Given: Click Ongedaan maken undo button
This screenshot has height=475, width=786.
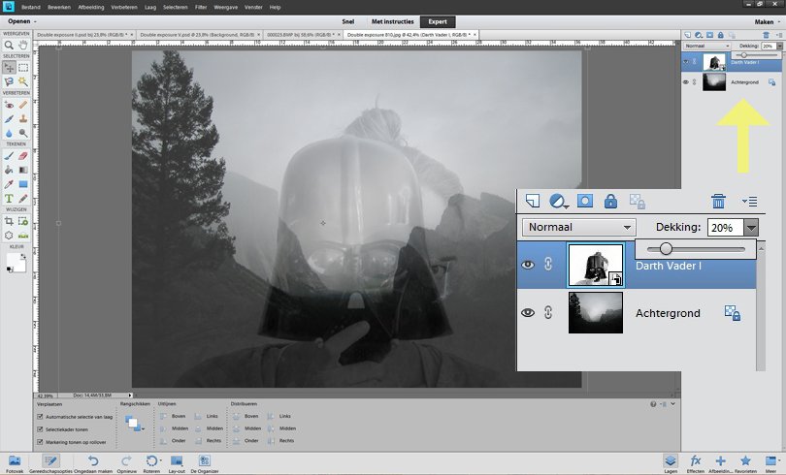Looking at the screenshot, I should tap(93, 463).
